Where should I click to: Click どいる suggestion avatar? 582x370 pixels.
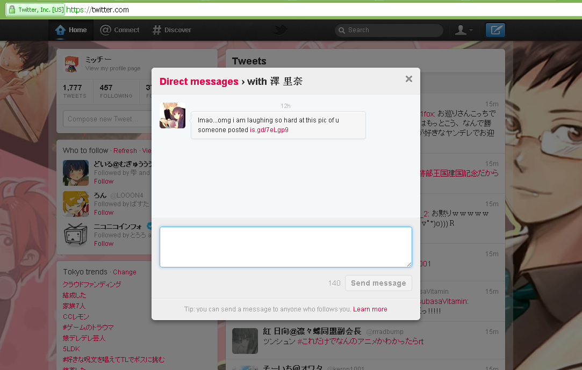[76, 173]
